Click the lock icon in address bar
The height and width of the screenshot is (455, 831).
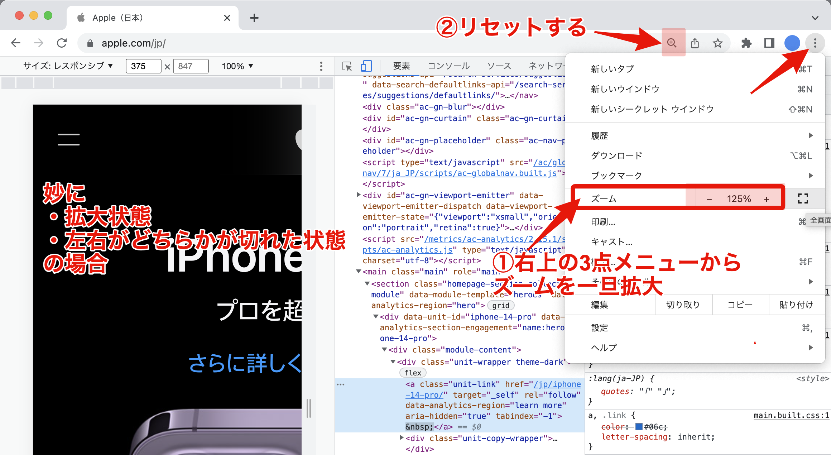(x=90, y=43)
